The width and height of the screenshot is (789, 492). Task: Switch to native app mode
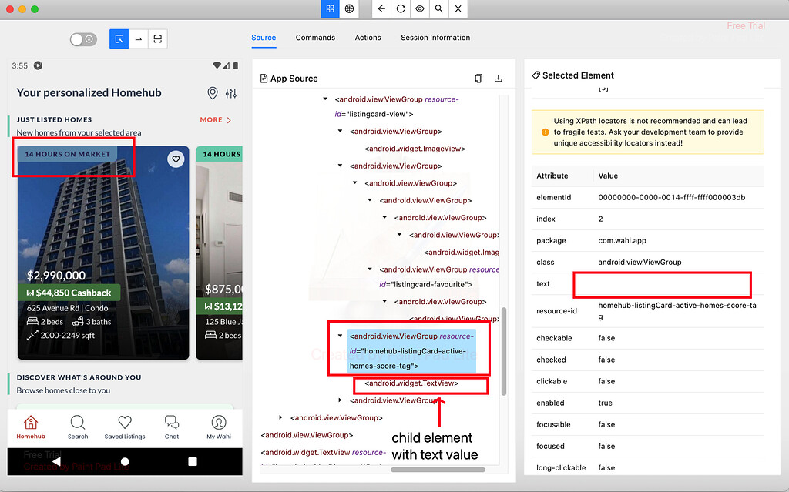330,8
